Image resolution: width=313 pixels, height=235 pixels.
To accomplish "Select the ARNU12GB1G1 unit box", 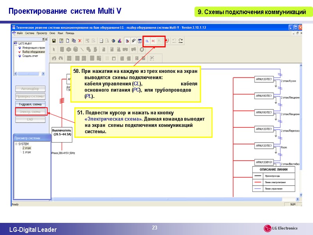I will coord(264,162).
